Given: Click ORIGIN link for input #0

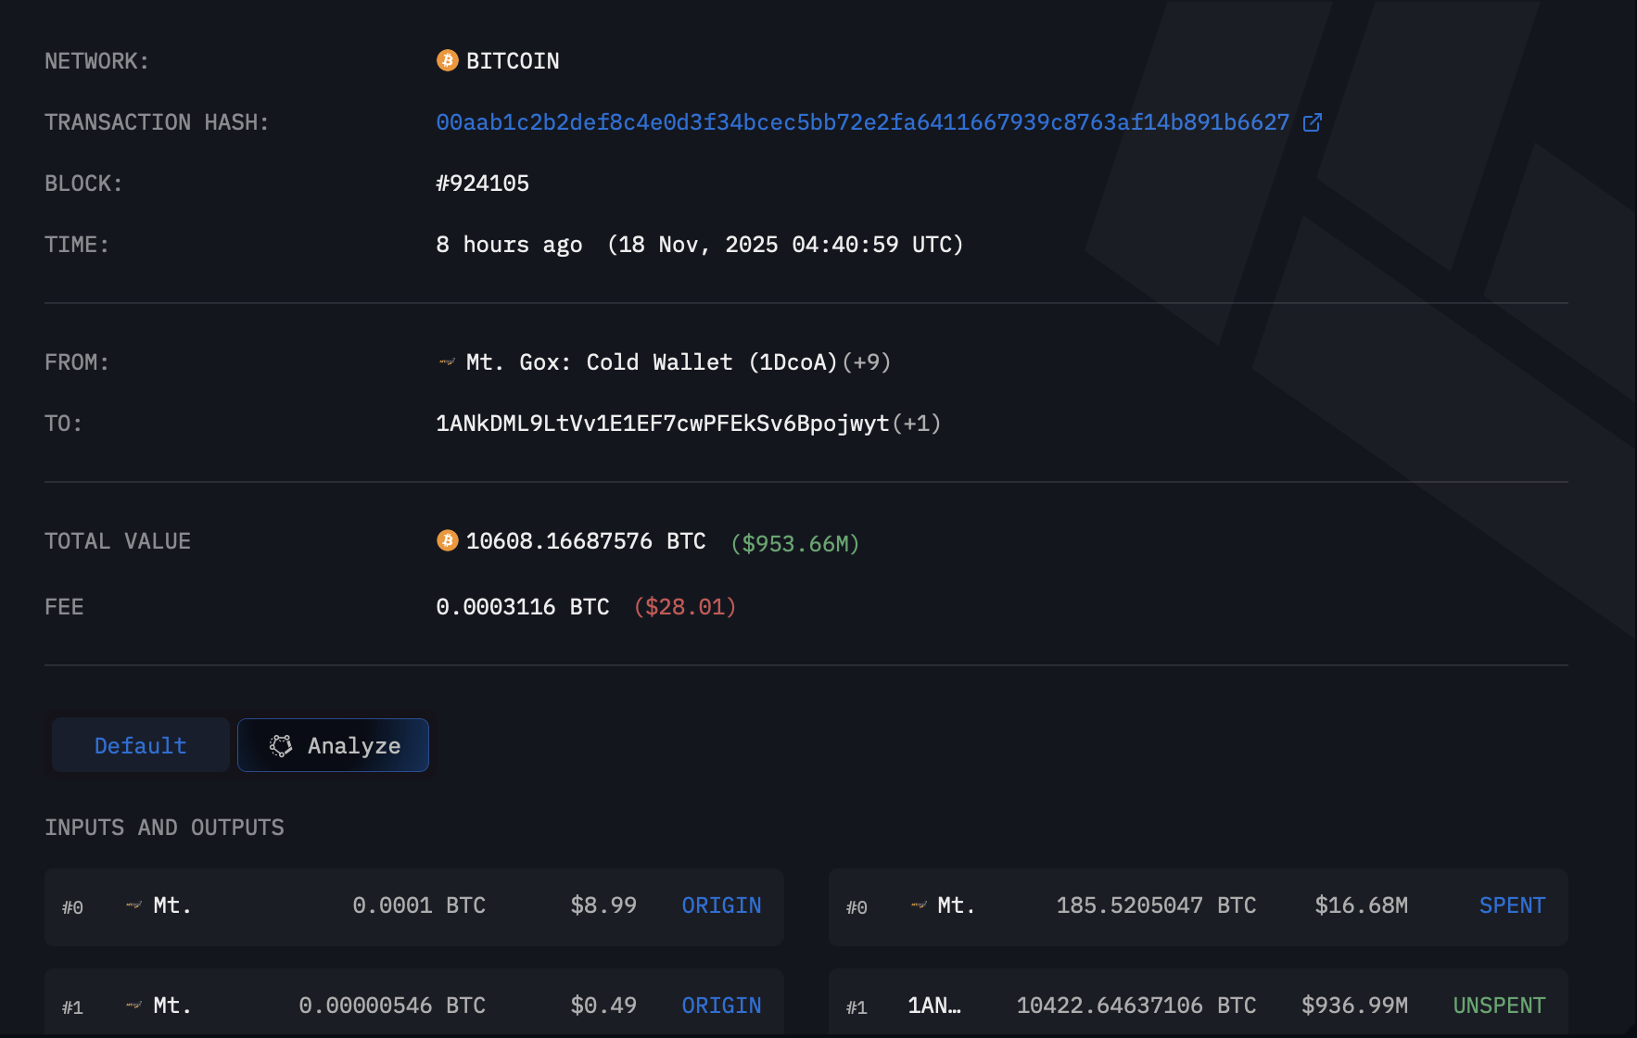Looking at the screenshot, I should (721, 905).
